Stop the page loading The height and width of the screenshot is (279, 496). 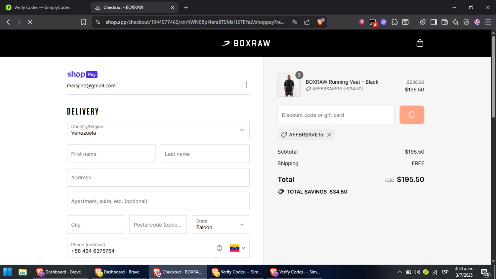tap(30, 22)
